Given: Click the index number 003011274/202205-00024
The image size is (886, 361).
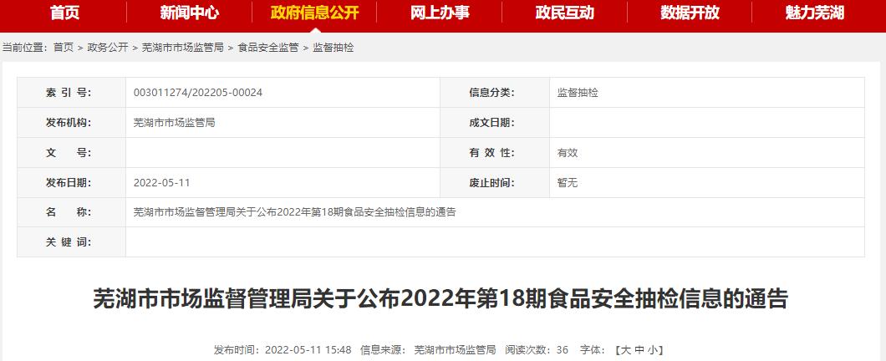Looking at the screenshot, I should (x=198, y=93).
